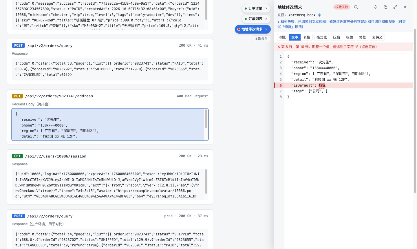Pin the 地址修改请求 panel
The width and height of the screenshot is (417, 249).
[x=376, y=7]
